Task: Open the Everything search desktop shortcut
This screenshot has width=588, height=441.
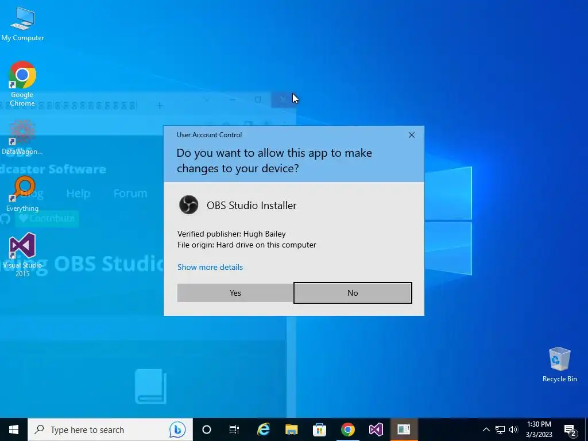Action: click(22, 194)
